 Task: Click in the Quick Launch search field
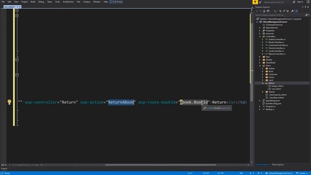click(x=277, y=2)
